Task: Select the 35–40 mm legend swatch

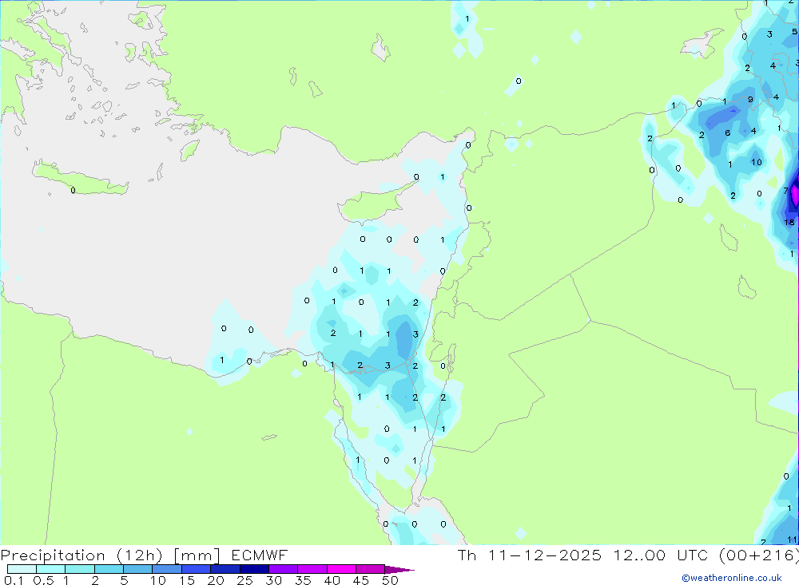Action: click(312, 569)
